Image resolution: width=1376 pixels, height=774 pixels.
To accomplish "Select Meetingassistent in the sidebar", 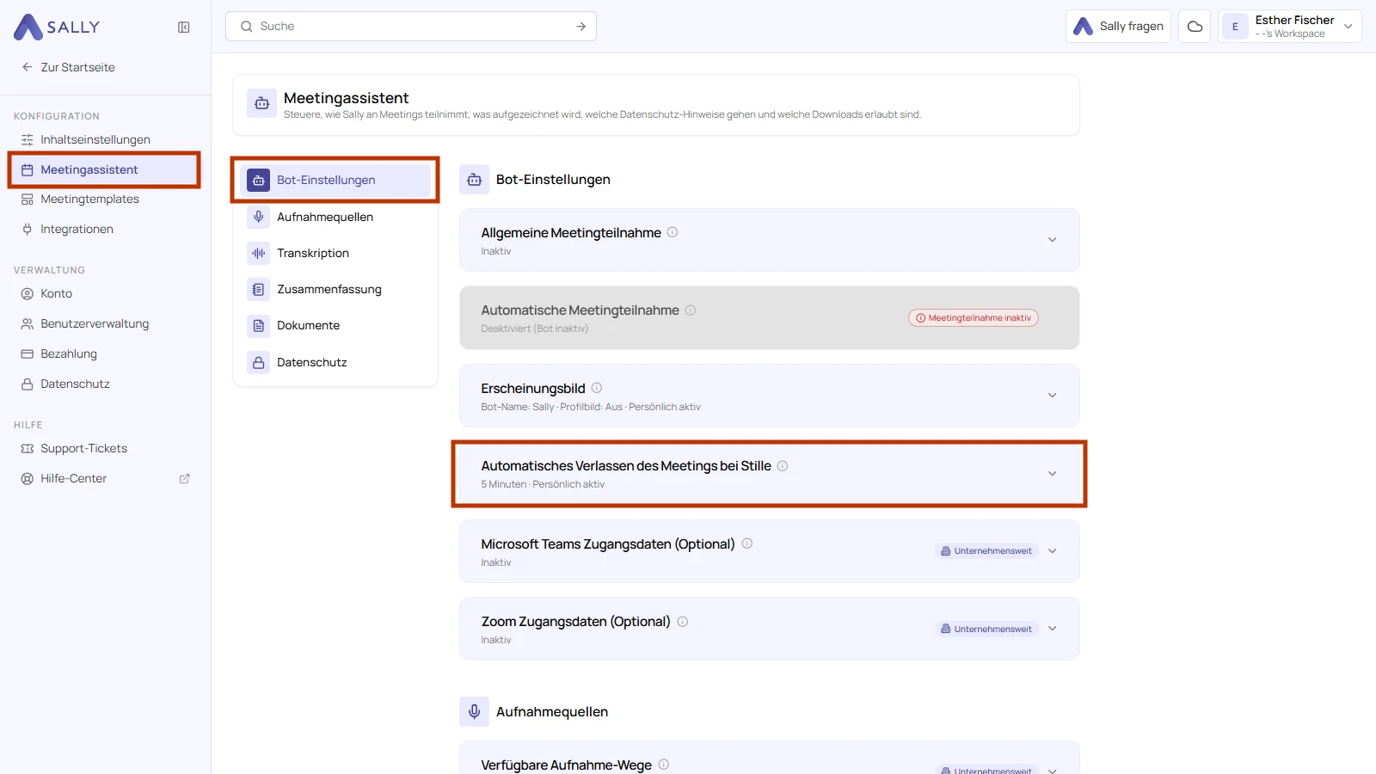I will (x=105, y=170).
